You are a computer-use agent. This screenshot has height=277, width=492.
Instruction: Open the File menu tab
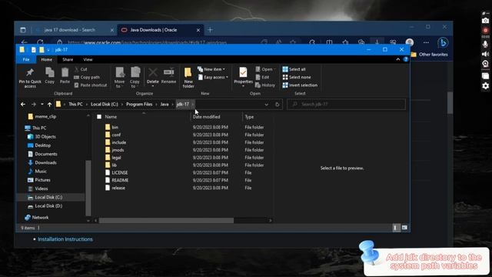click(26, 59)
